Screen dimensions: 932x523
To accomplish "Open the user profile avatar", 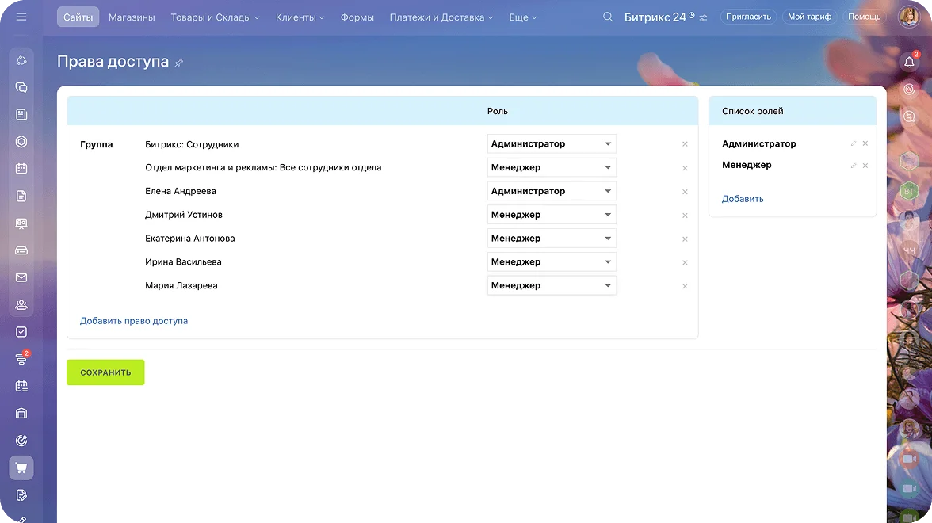I will (x=909, y=17).
